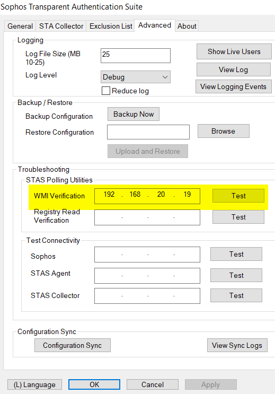Viewport: 275px width, 394px height.
Task: Switch to the General tab
Action: point(20,26)
